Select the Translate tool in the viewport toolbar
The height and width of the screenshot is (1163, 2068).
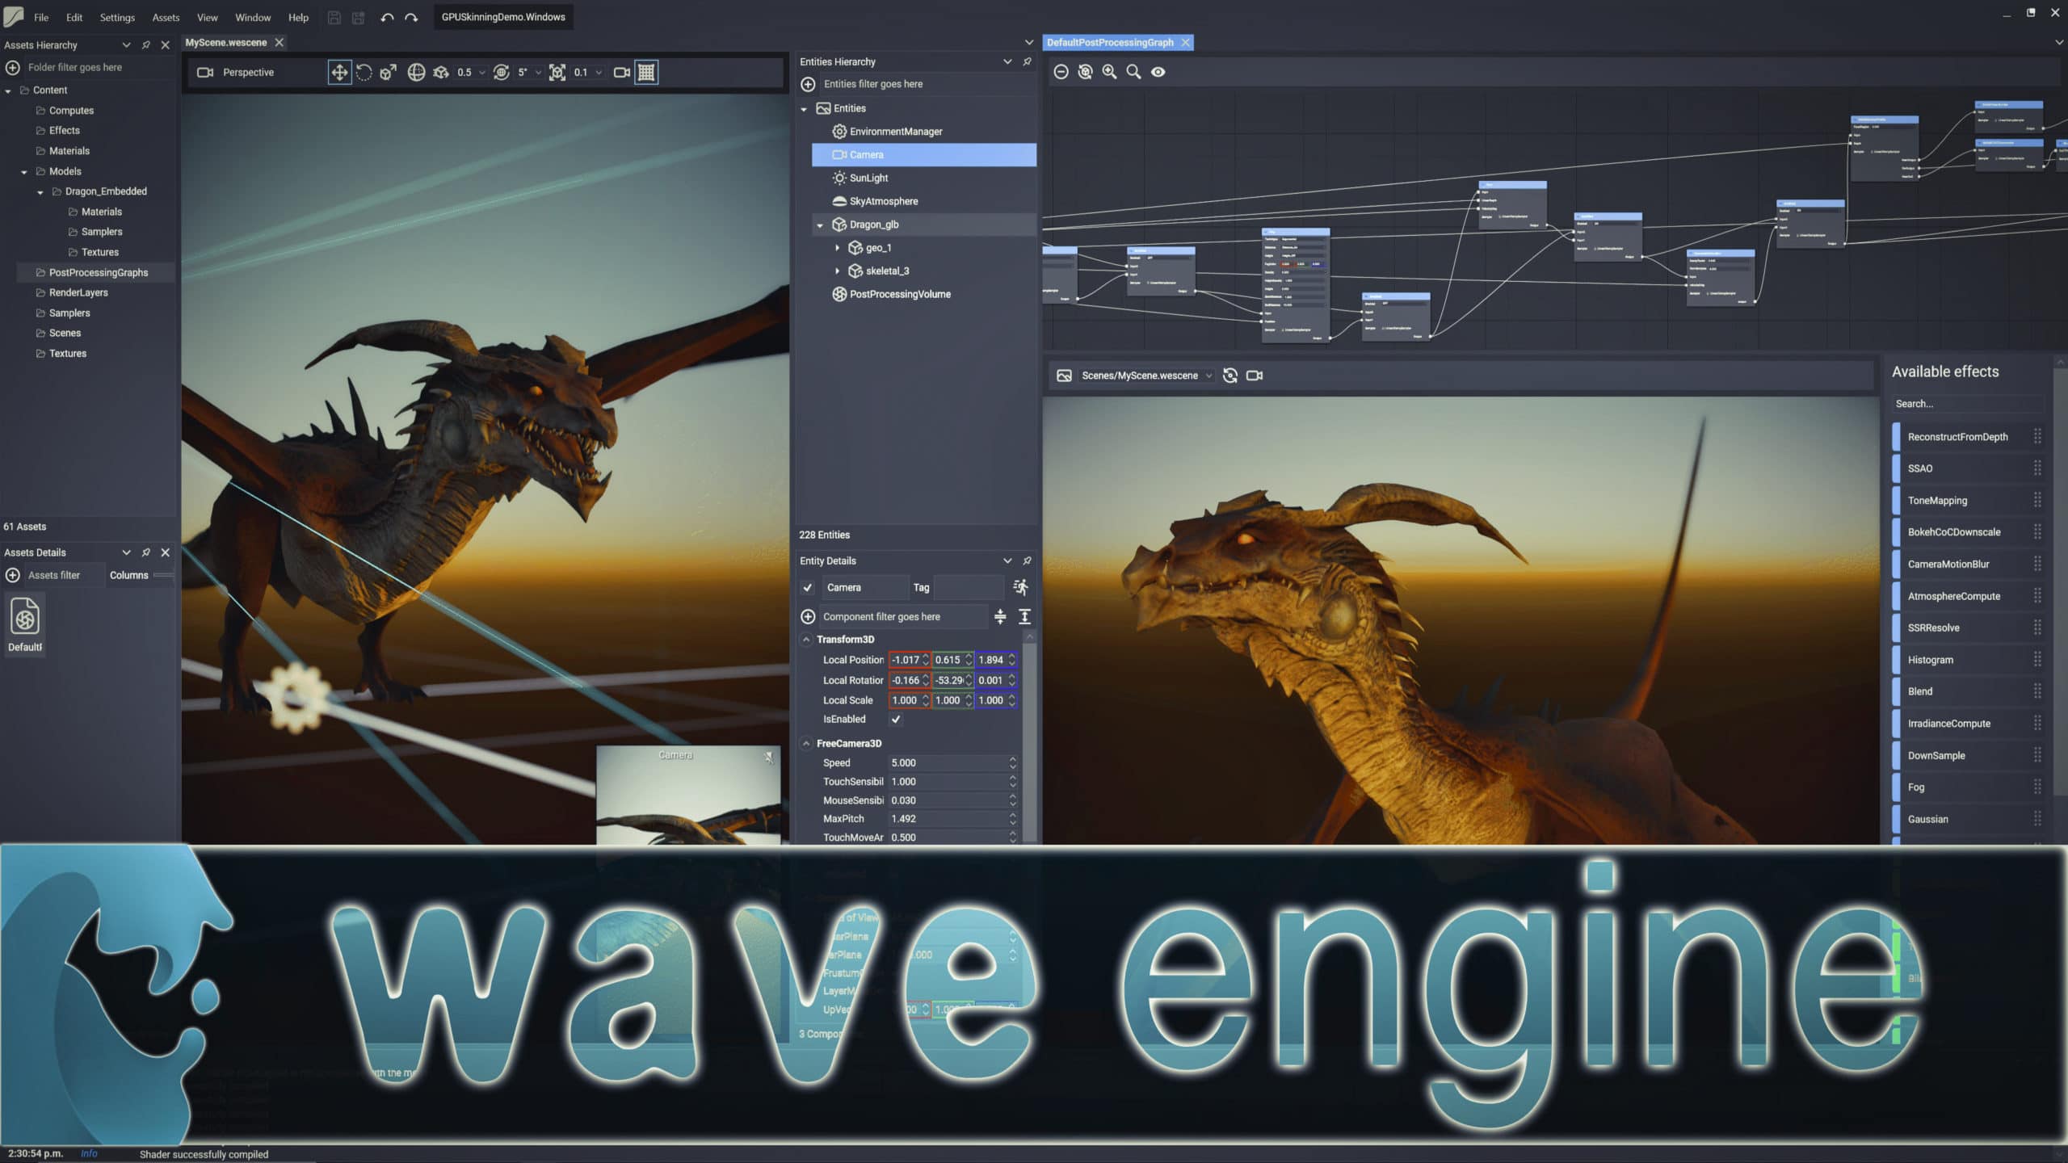point(338,72)
